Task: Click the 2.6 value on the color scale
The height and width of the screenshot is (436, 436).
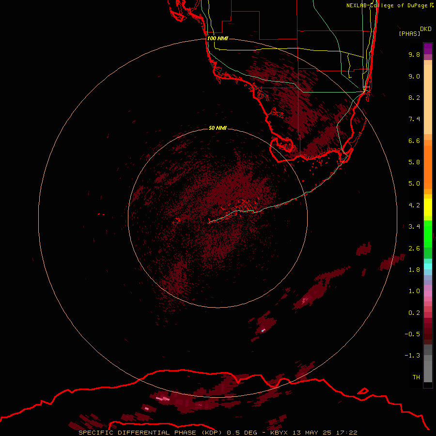Action: [x=414, y=249]
